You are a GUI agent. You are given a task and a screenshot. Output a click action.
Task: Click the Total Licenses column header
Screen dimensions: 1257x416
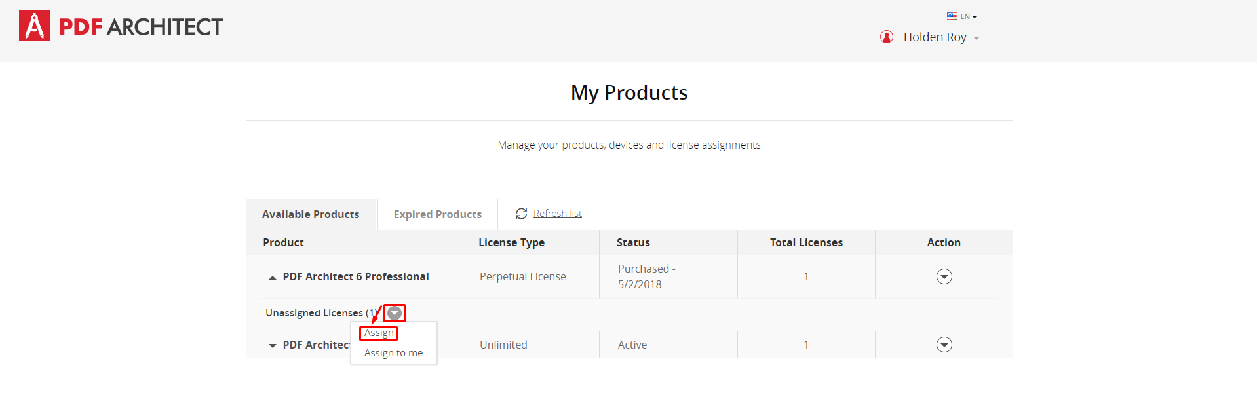[x=806, y=242]
